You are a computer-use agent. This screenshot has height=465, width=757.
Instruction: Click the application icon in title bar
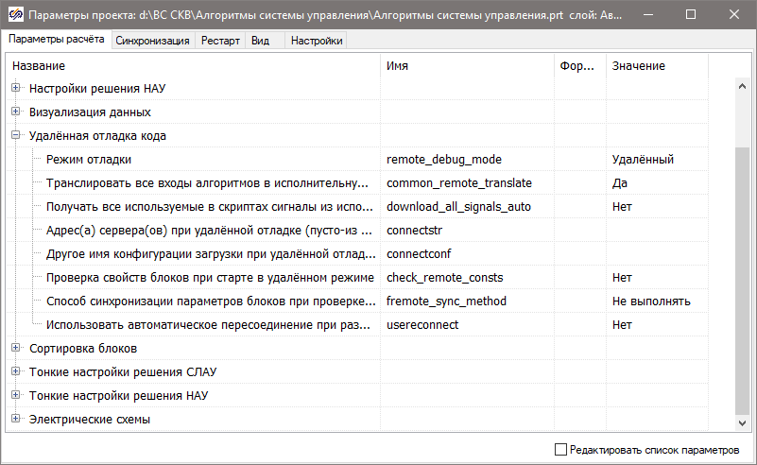point(13,15)
